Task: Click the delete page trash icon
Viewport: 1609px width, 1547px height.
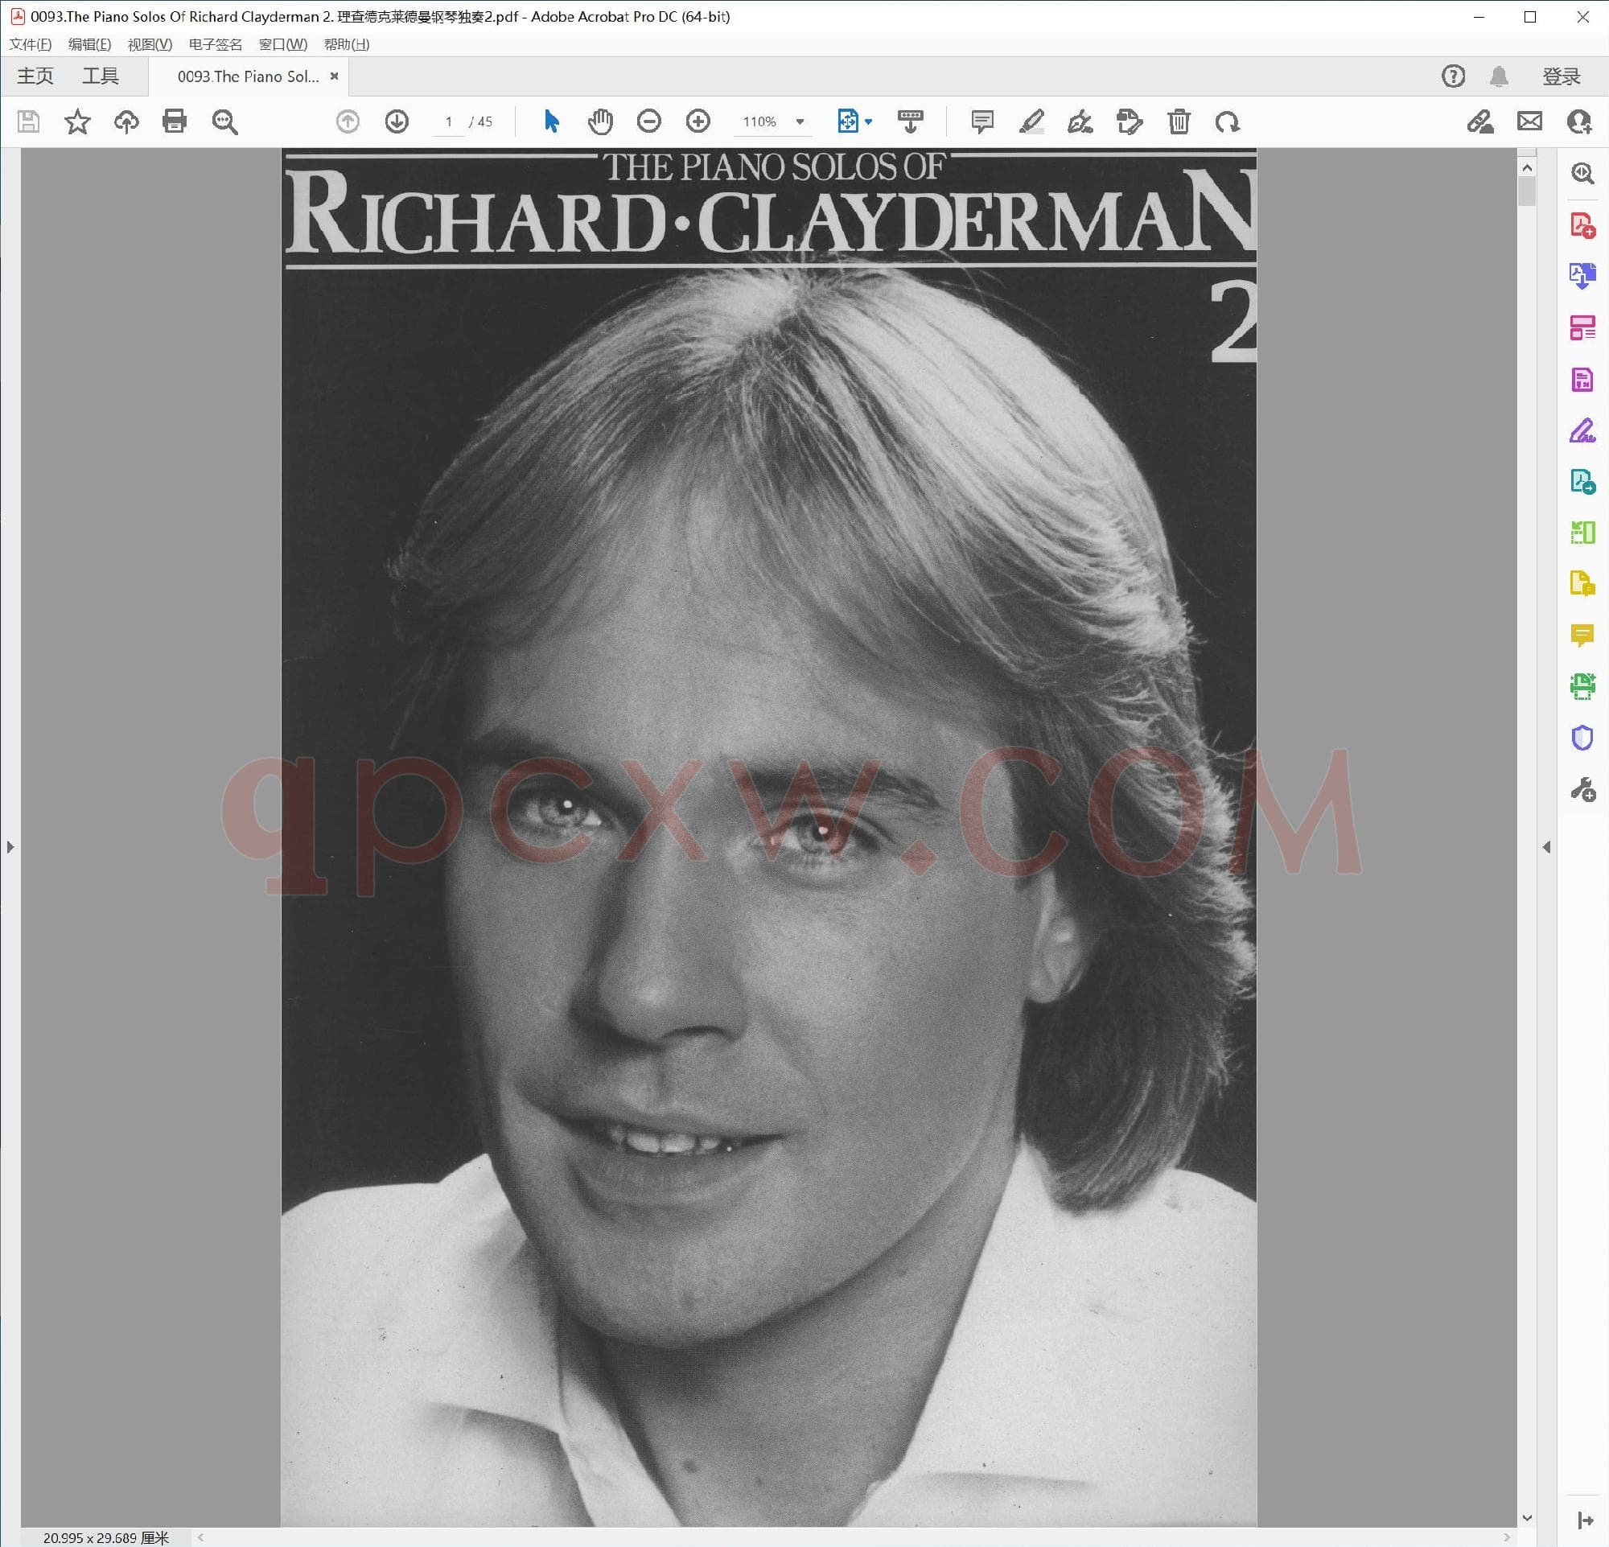Action: coord(1179,121)
